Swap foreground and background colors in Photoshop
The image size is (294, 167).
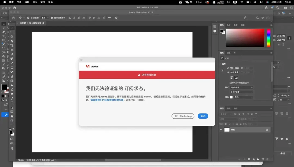coord(14,129)
